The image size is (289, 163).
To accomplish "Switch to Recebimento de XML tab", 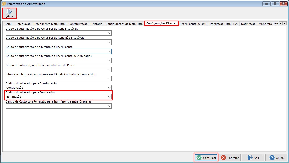I will (x=193, y=24).
